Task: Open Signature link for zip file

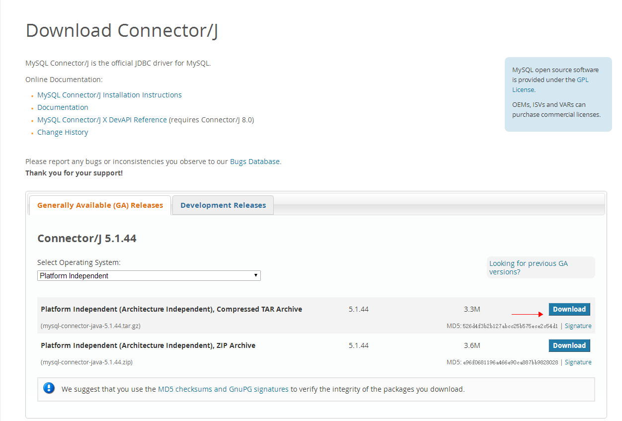Action: [x=578, y=362]
